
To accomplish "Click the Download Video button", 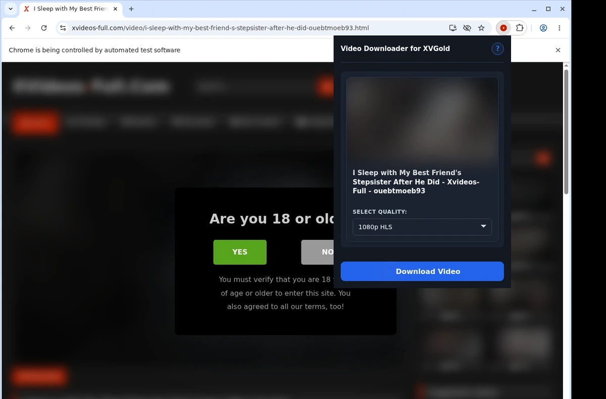I will [x=422, y=271].
